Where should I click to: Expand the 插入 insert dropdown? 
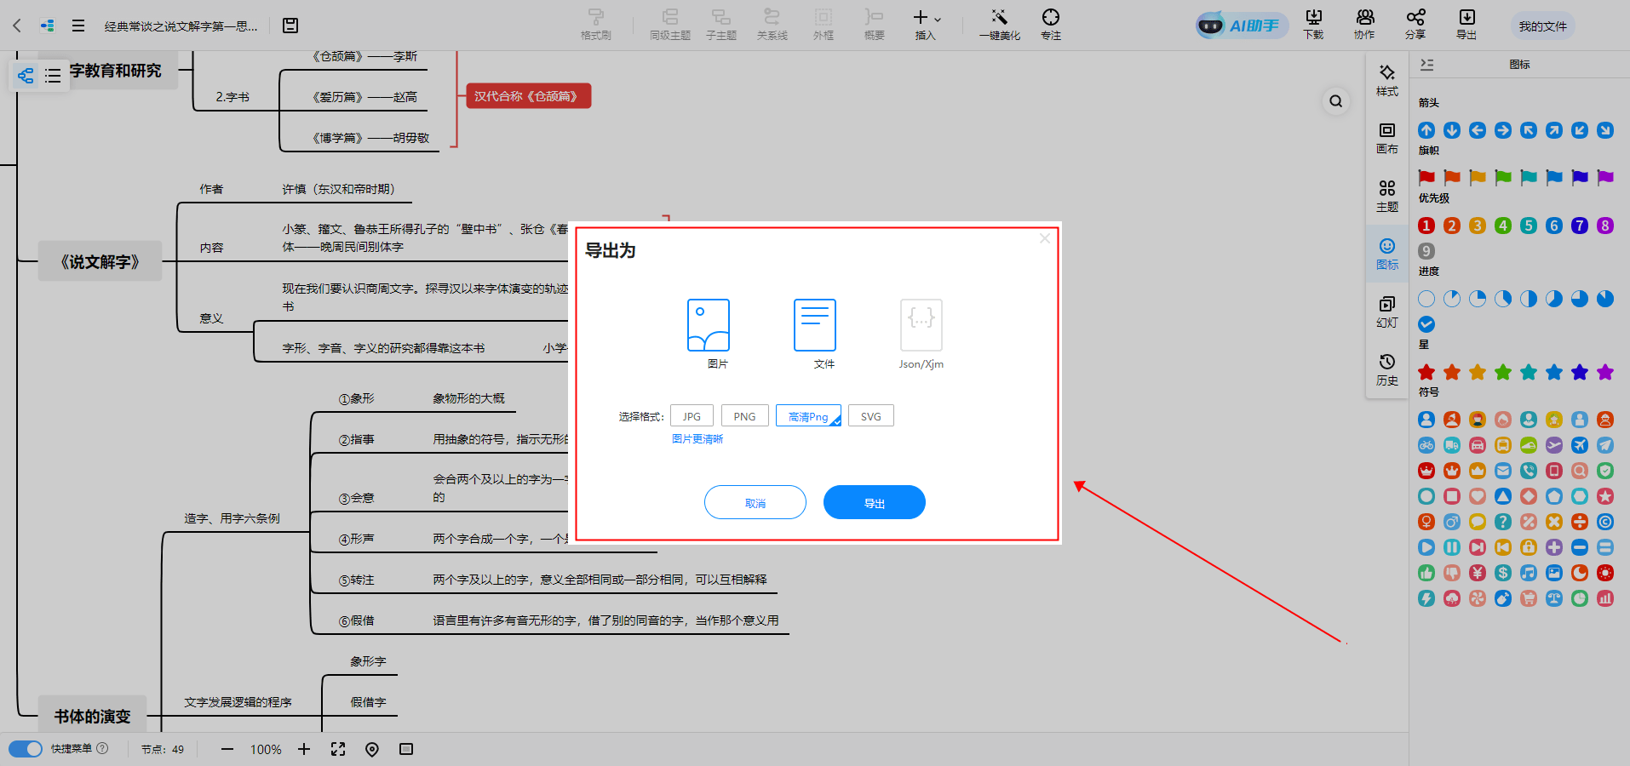point(927,24)
